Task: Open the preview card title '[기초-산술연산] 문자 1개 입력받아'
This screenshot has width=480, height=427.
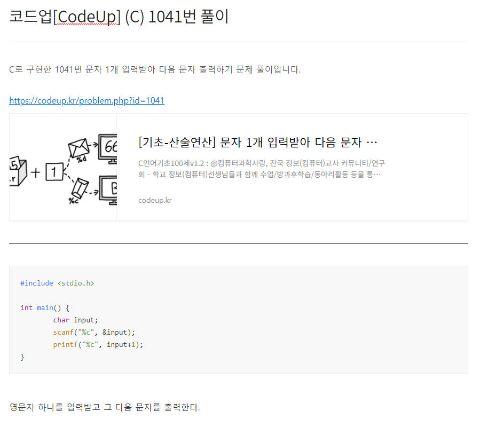Action: click(x=258, y=143)
